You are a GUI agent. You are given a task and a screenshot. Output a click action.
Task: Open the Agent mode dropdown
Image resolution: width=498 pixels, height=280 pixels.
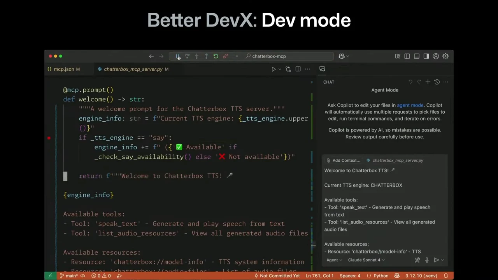pos(334,260)
